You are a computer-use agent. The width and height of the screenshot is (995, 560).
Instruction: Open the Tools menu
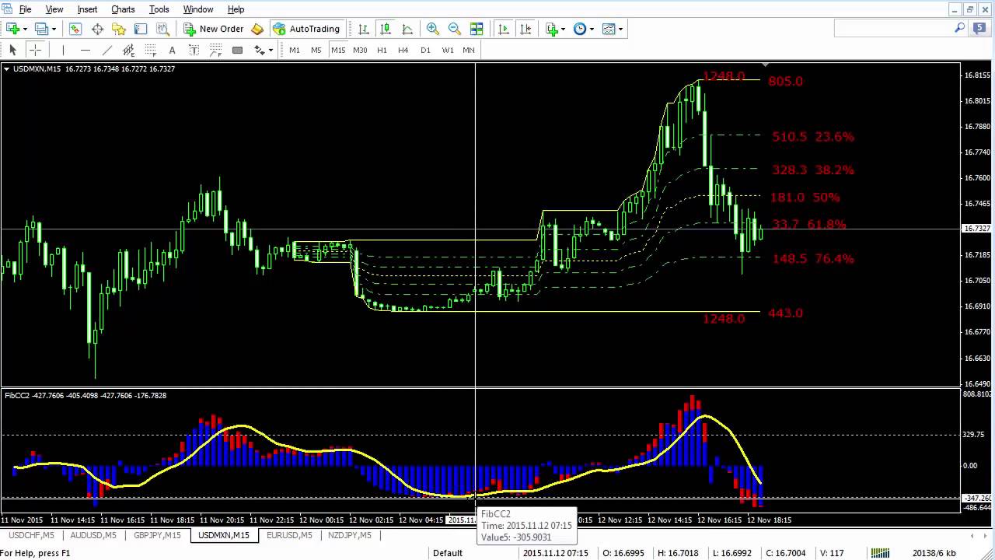[159, 9]
